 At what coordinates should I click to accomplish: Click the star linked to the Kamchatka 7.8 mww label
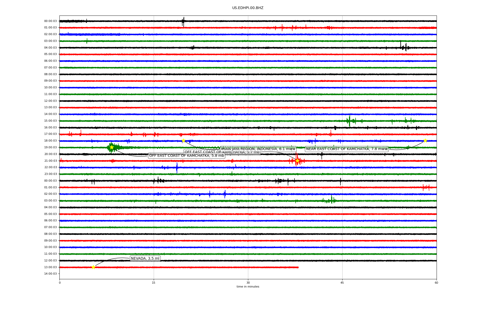425,141
